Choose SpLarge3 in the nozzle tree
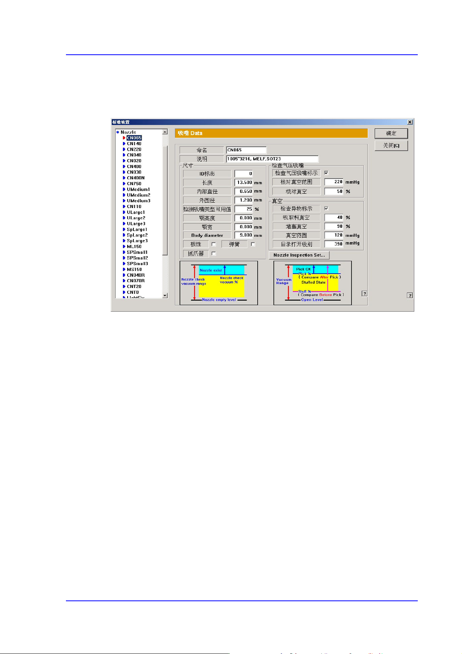 137,241
